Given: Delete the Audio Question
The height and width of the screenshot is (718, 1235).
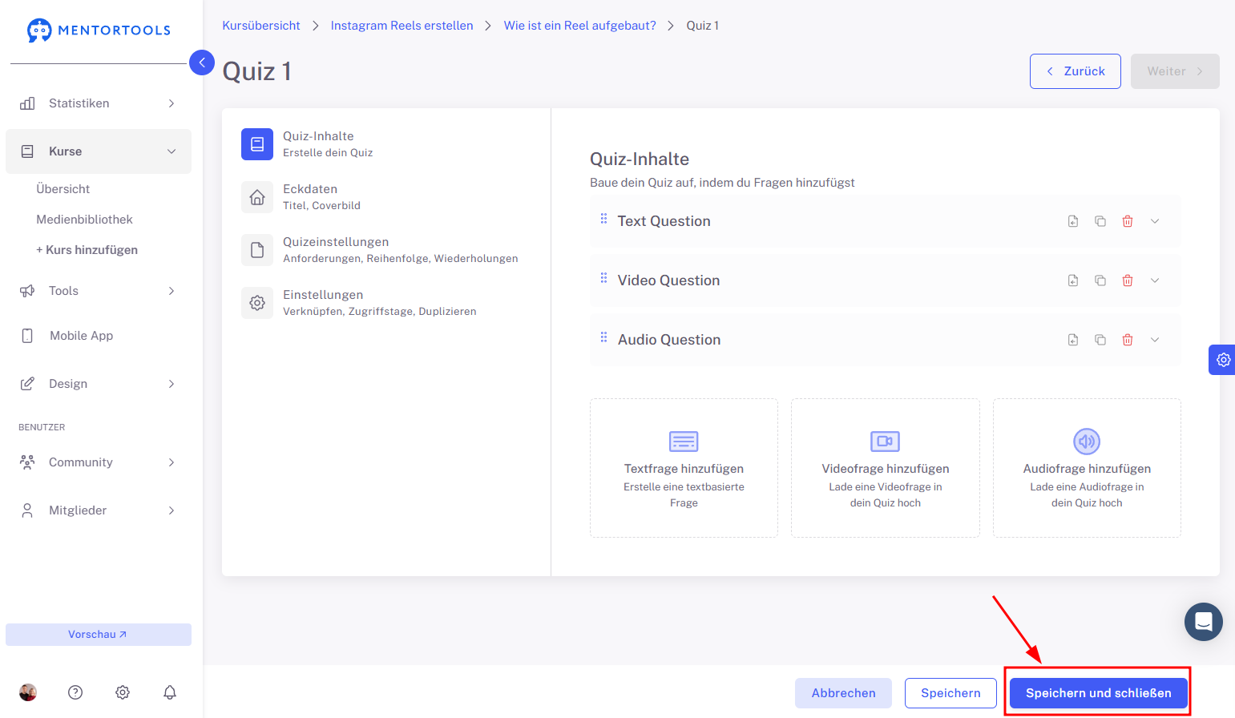Looking at the screenshot, I should click(x=1128, y=340).
